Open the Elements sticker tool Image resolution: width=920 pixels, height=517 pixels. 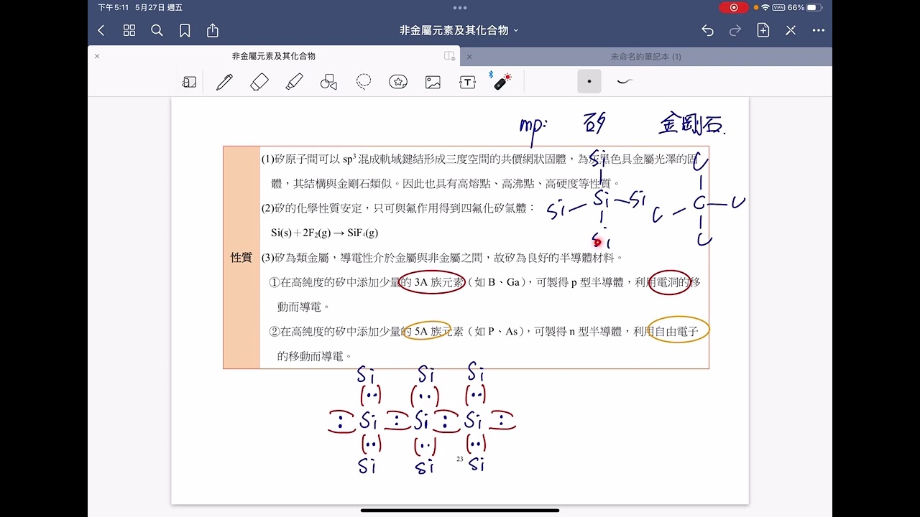tap(398, 82)
